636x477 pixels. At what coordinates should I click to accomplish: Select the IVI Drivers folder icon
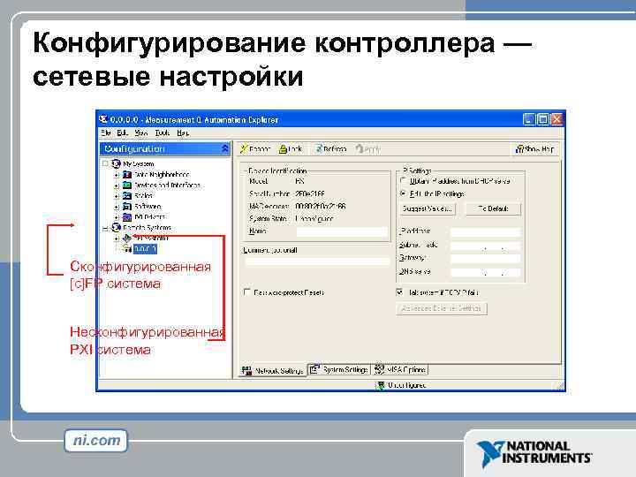click(127, 216)
